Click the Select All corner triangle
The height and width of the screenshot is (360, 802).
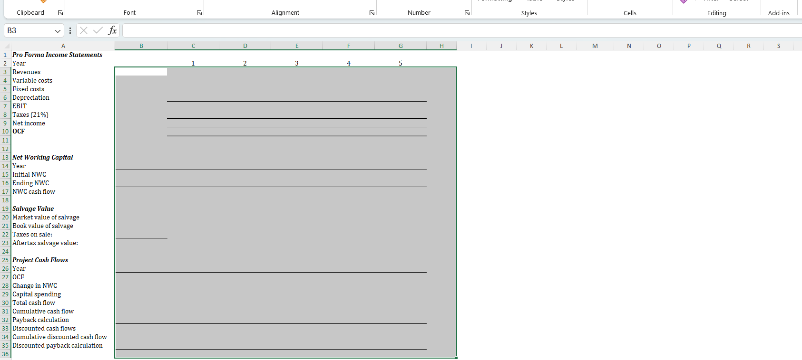click(7, 46)
